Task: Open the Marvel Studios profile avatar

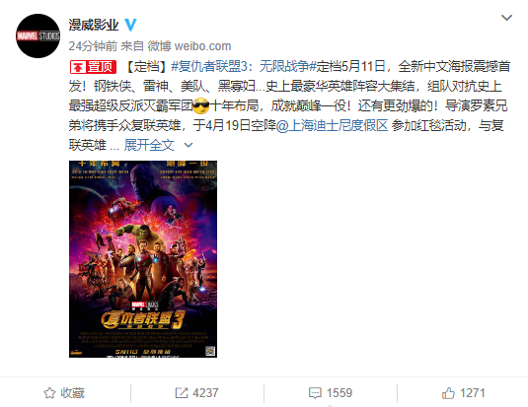Action: click(x=38, y=36)
